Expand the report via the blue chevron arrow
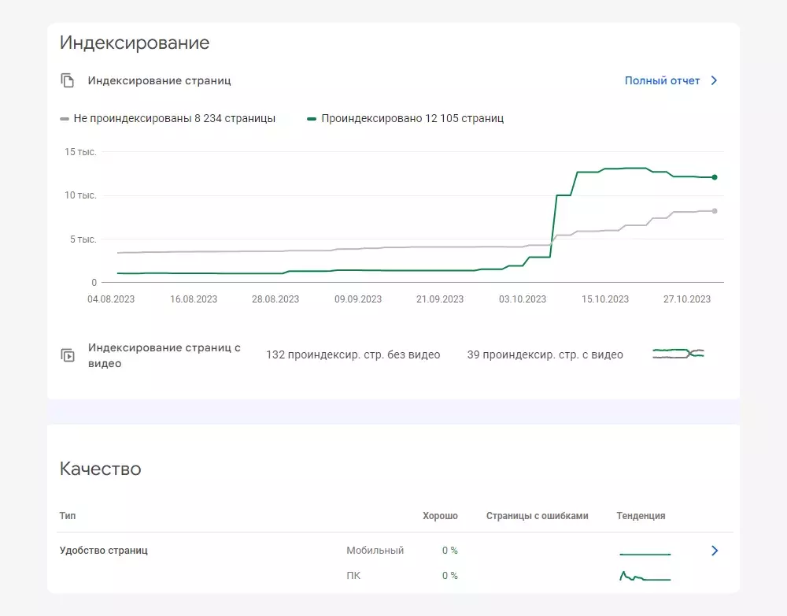This screenshot has height=616, width=787. tap(714, 80)
